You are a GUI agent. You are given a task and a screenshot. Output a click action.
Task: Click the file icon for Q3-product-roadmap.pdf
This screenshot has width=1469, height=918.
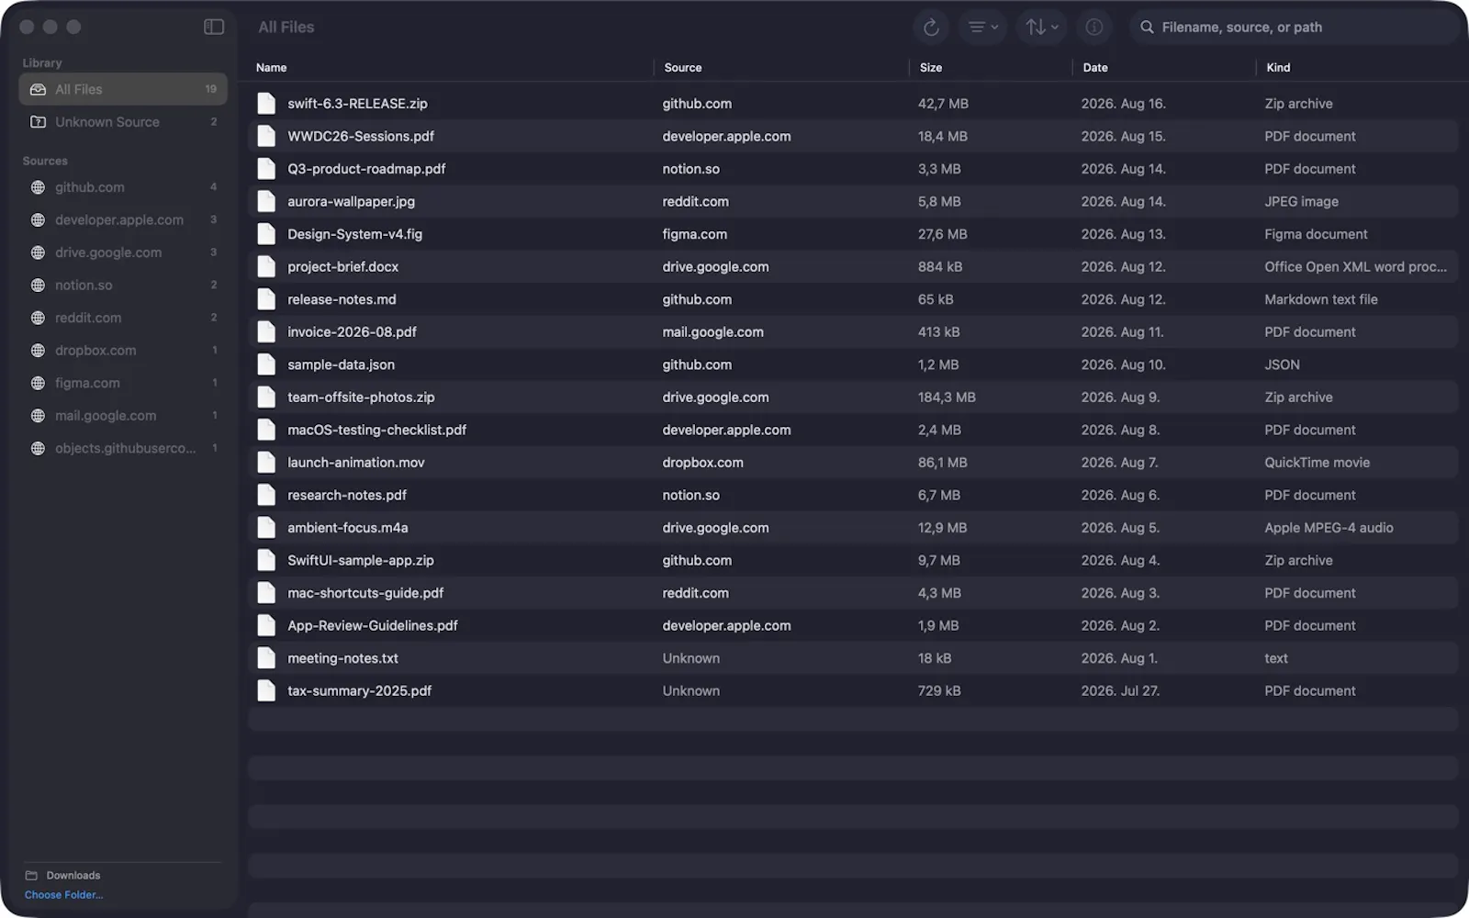(x=266, y=169)
